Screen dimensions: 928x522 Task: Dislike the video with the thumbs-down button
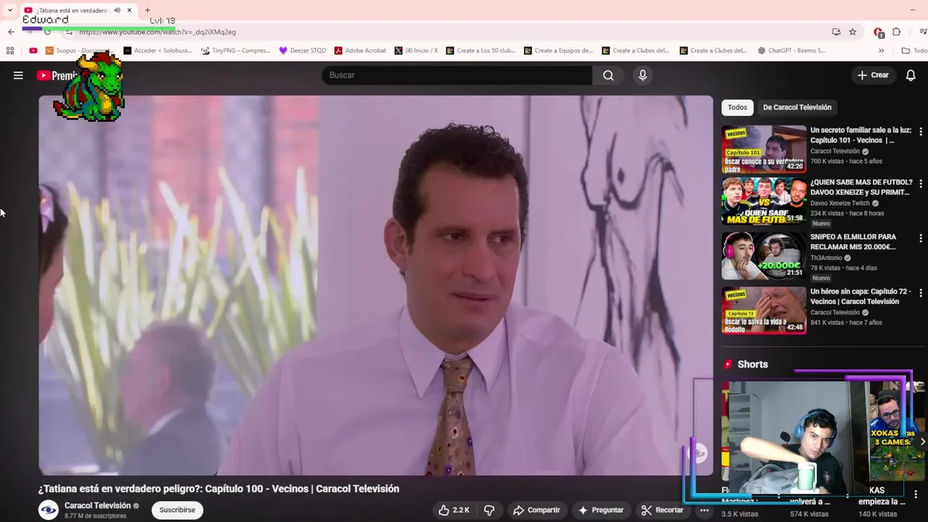pyautogui.click(x=489, y=510)
